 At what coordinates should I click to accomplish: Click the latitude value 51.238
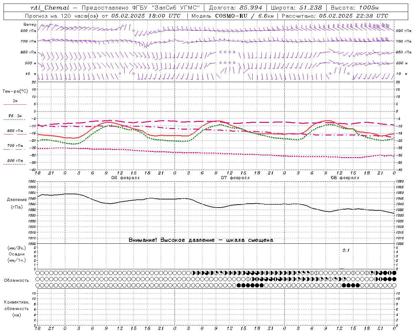tap(310, 8)
